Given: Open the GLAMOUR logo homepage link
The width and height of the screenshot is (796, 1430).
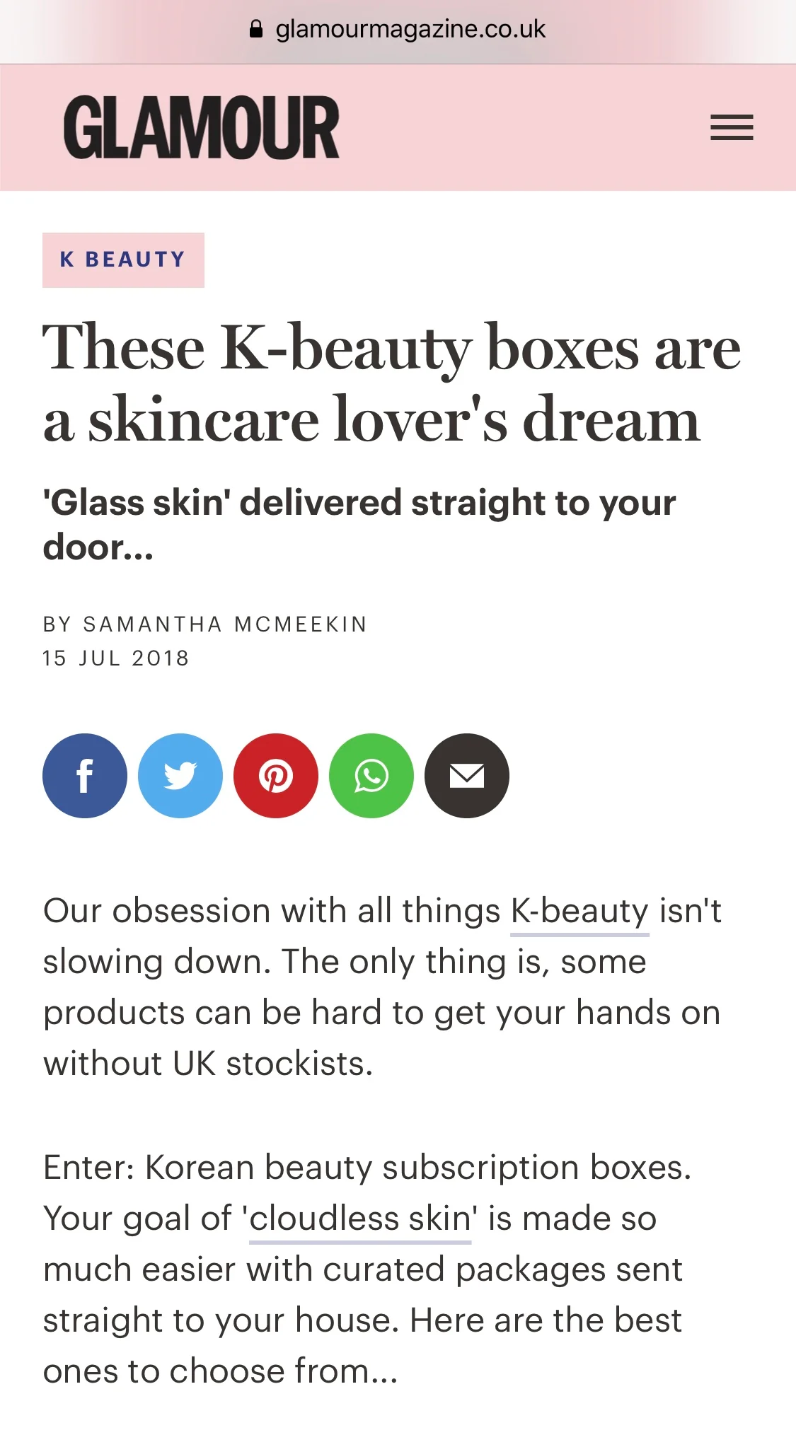Looking at the screenshot, I should tap(202, 127).
